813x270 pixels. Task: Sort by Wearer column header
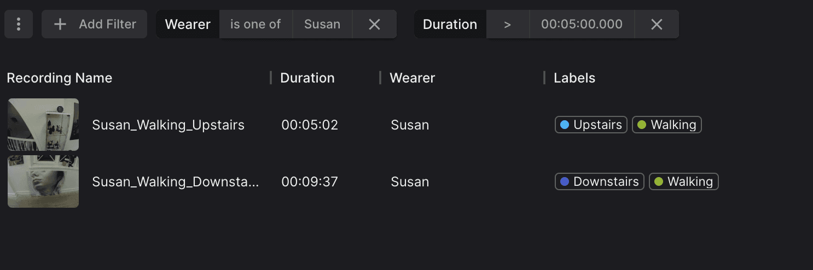[x=412, y=78]
